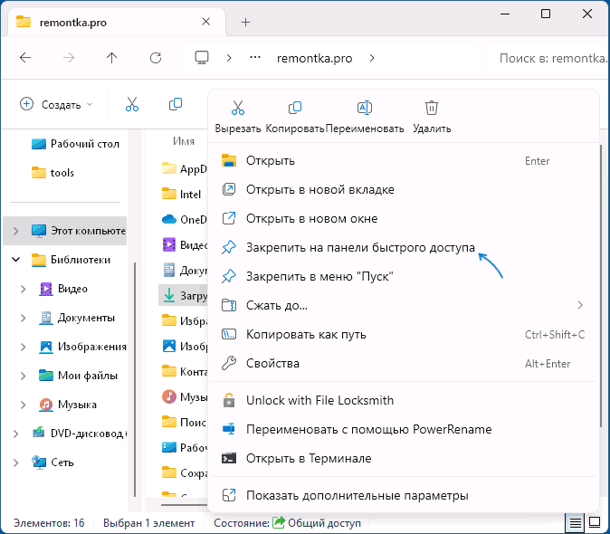
Task: Click the remontka.pro breadcrumb in address bar
Action: (x=313, y=58)
